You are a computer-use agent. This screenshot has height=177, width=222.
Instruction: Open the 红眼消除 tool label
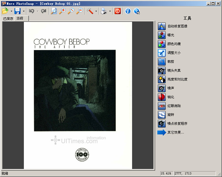(x=174, y=106)
